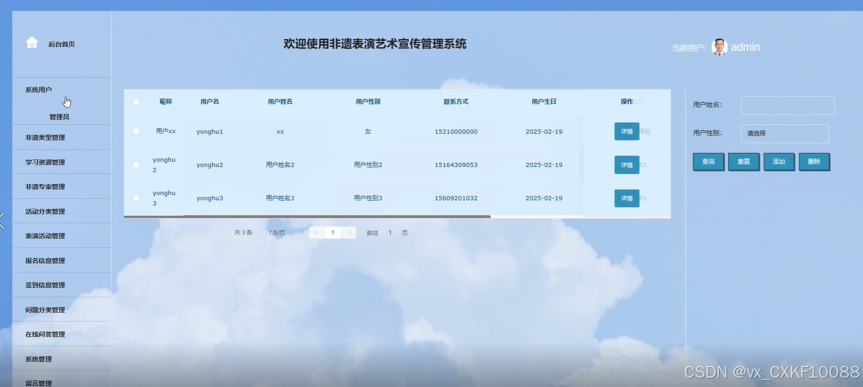
Task: Click the 用户生日 column header
Action: pyautogui.click(x=544, y=102)
